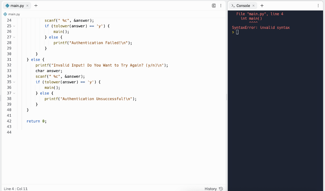Image resolution: width=325 pixels, height=191 pixels.
Task: Close the Console tab
Action: coord(253,5)
